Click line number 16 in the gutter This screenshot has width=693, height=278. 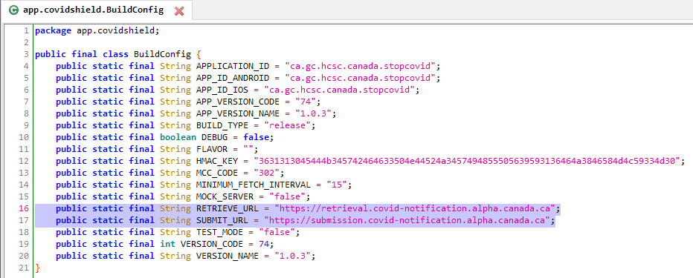point(24,208)
